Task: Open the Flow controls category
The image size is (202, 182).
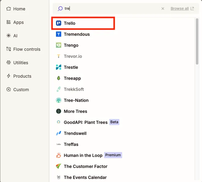Action: 27,49
